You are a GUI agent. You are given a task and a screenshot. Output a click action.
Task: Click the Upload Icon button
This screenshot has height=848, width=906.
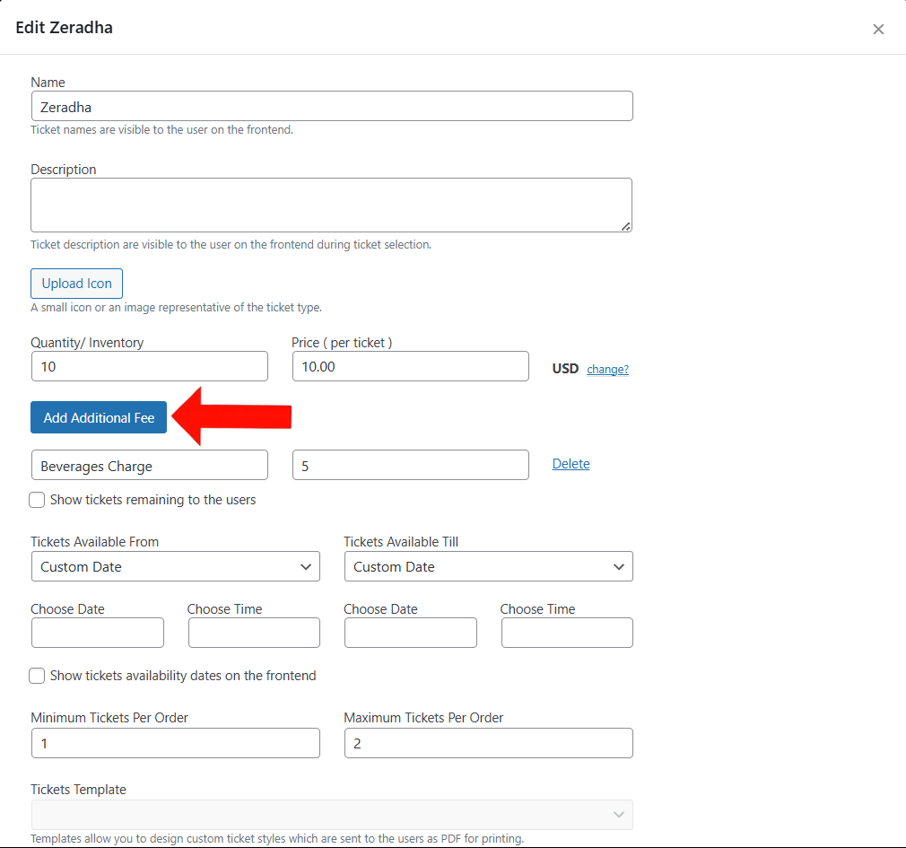click(76, 284)
